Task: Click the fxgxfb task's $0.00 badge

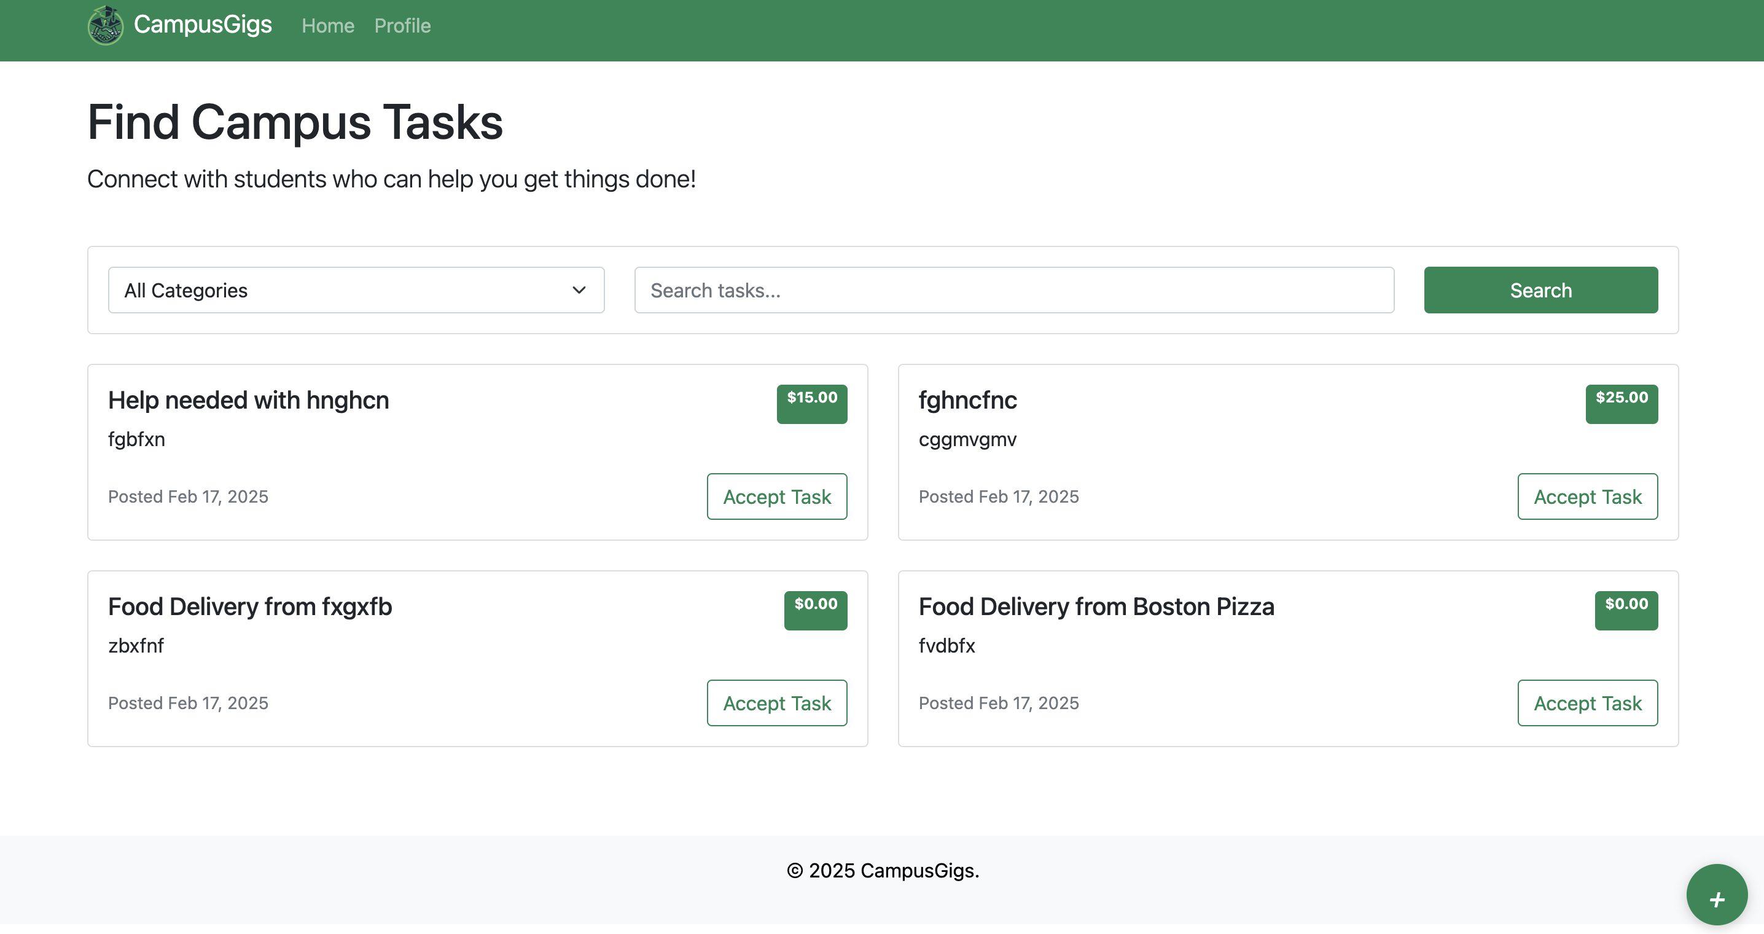Action: 815,609
